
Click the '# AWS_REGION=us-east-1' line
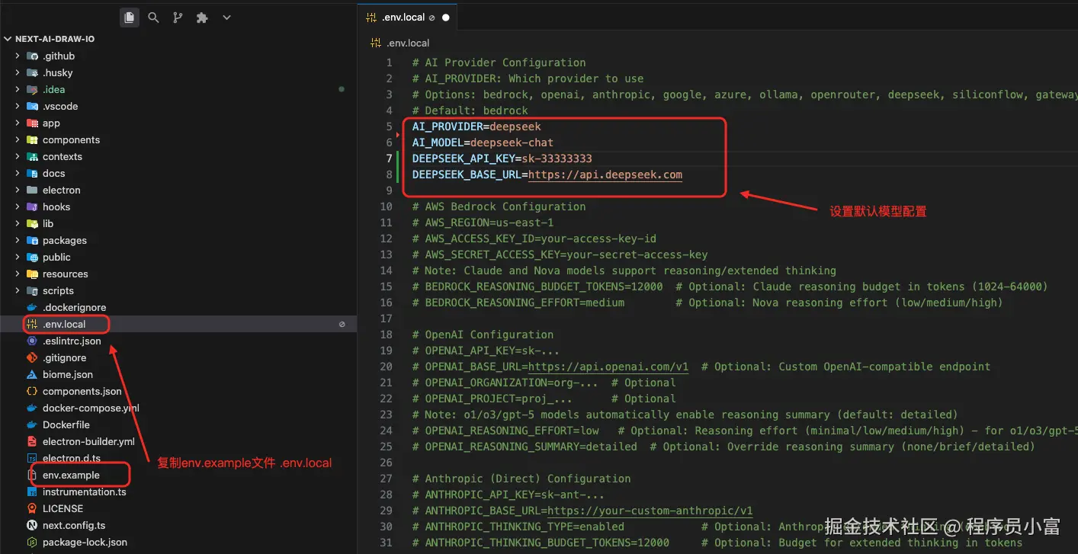483,223
